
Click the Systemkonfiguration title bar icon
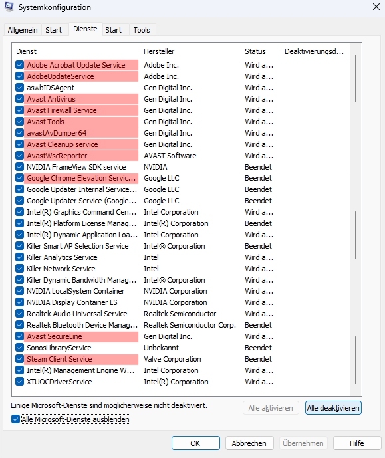9,7
